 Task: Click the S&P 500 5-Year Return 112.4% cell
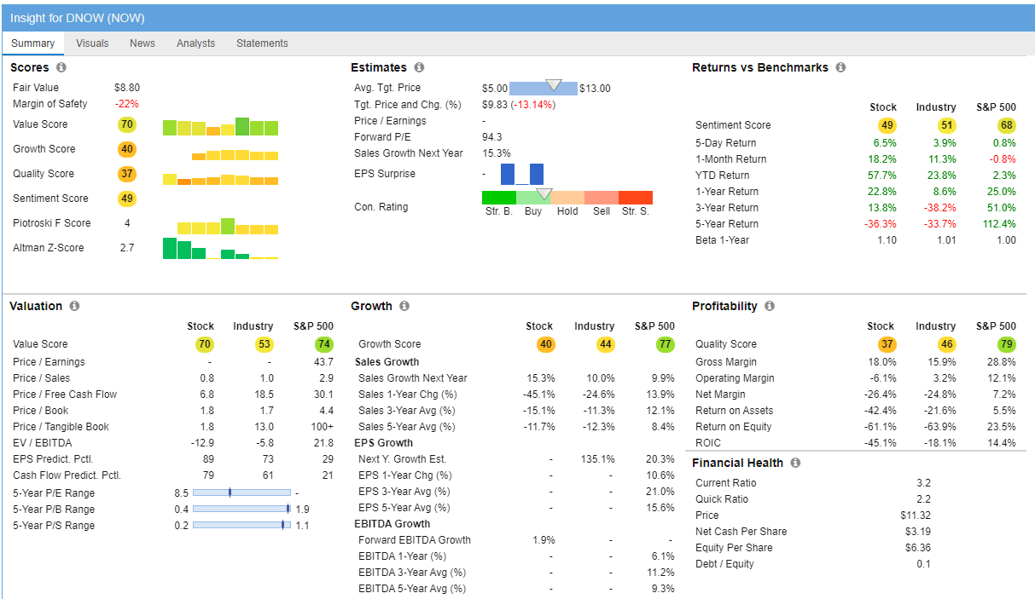(x=999, y=224)
